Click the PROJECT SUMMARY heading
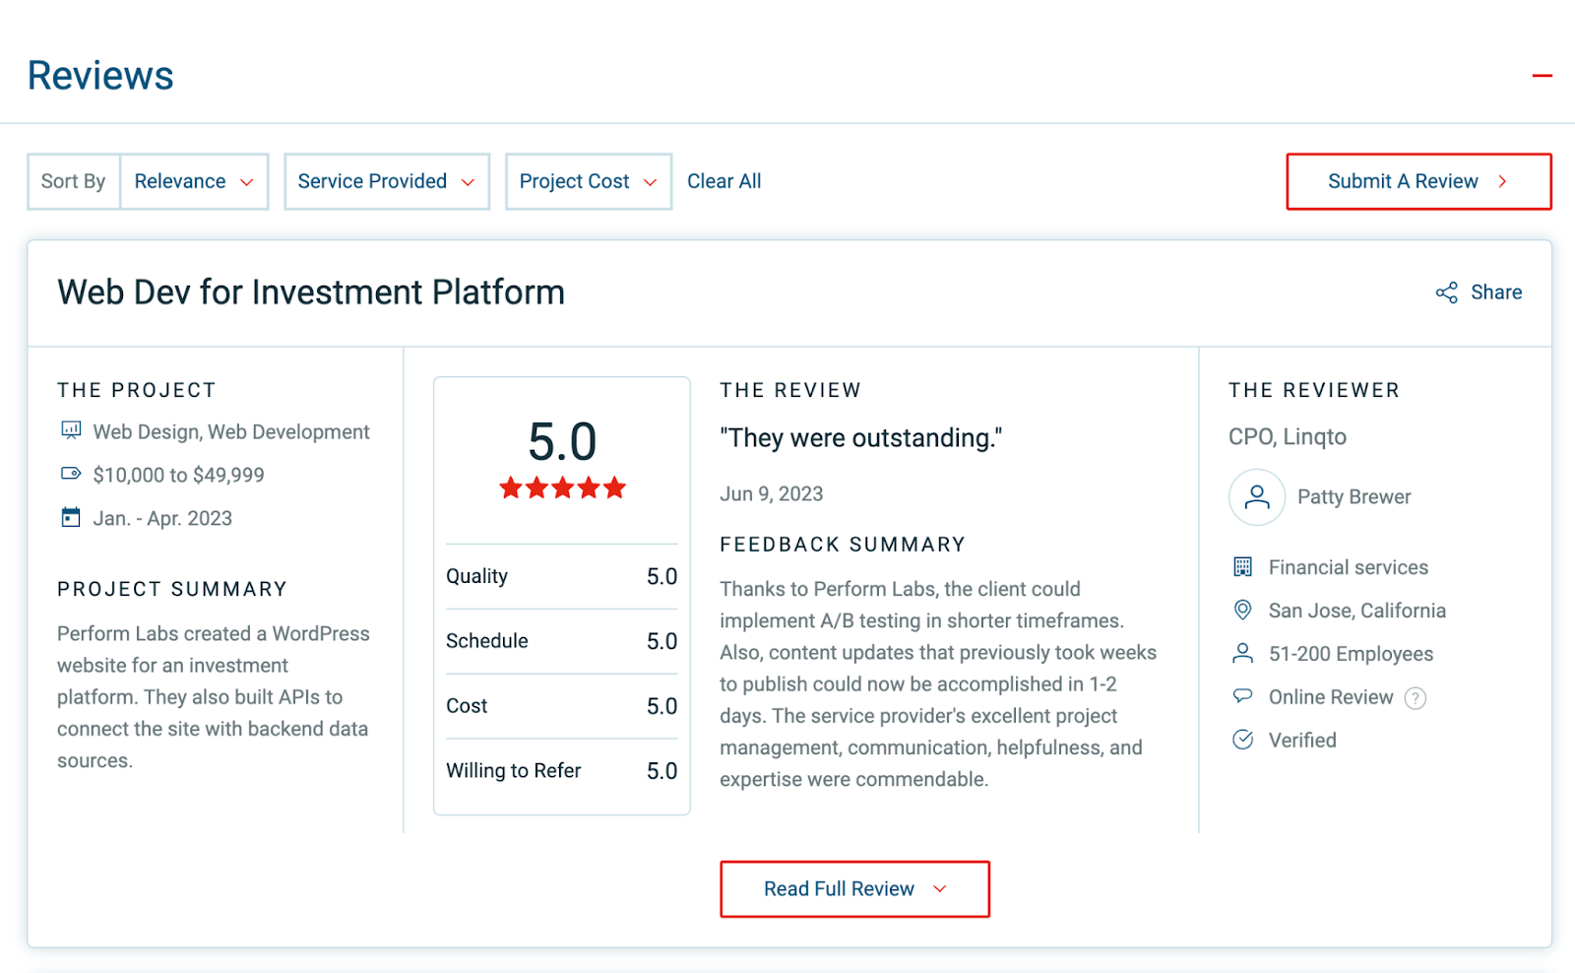Viewport: 1575px width, 973px height. point(172,589)
